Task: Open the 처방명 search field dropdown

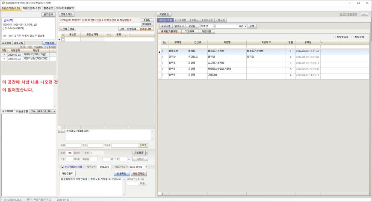Action: (x=214, y=26)
